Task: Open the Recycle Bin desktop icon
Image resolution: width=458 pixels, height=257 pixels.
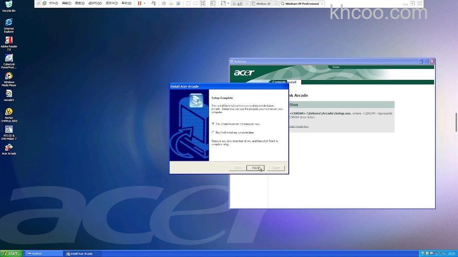Action: pos(9,6)
